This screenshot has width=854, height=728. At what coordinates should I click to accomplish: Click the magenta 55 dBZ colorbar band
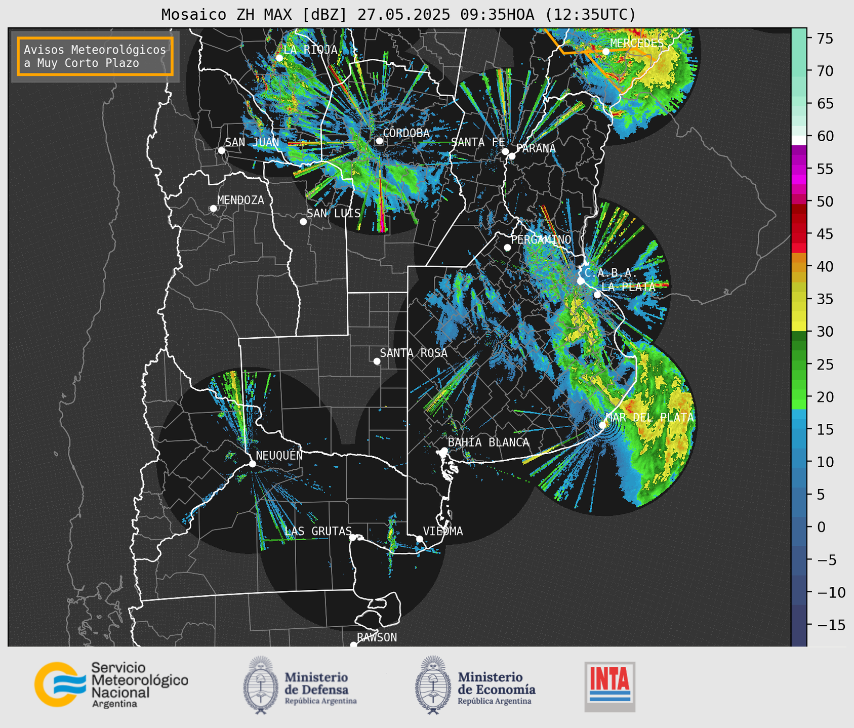[x=799, y=169]
